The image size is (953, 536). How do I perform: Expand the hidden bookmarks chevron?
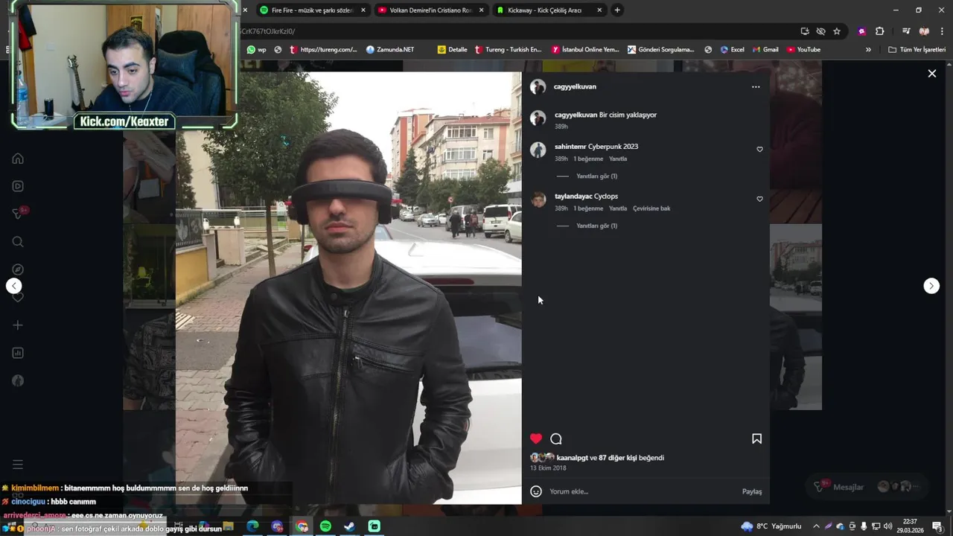point(868,50)
